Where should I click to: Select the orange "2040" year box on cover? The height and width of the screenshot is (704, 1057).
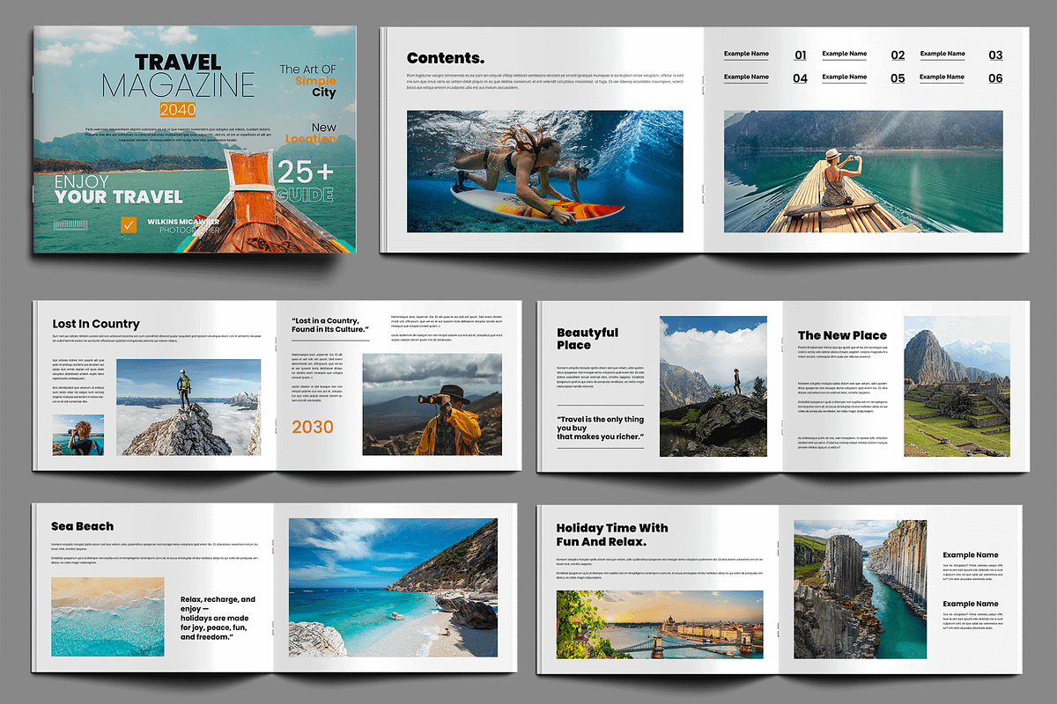pyautogui.click(x=178, y=110)
